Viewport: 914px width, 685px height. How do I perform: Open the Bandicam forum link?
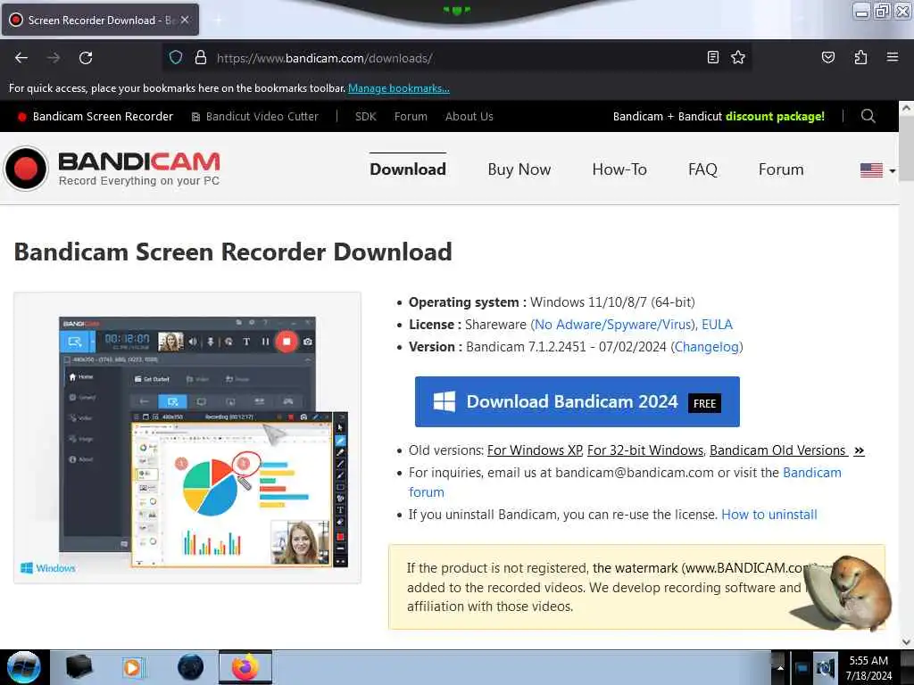(x=812, y=473)
